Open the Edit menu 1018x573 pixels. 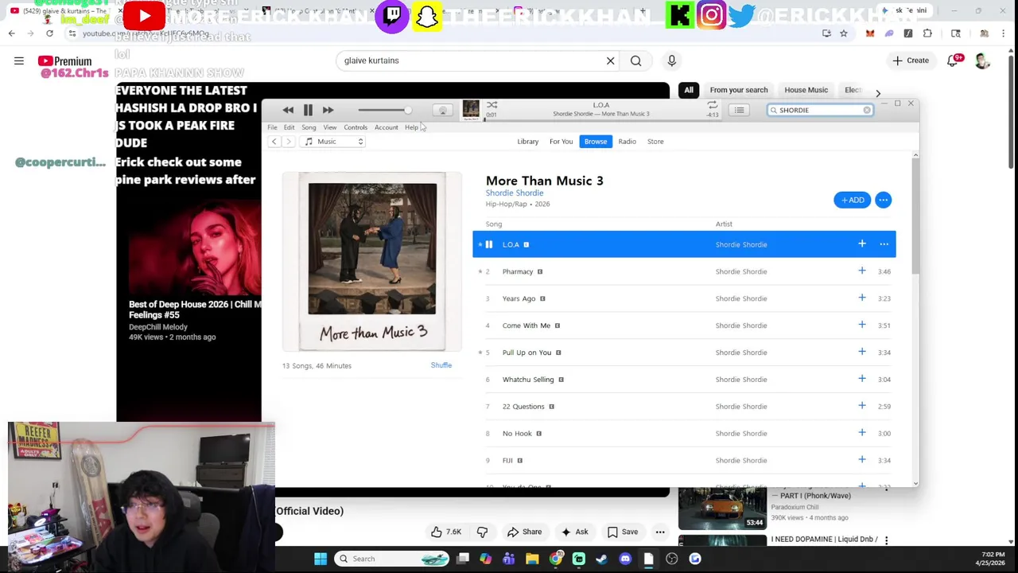tap(289, 127)
